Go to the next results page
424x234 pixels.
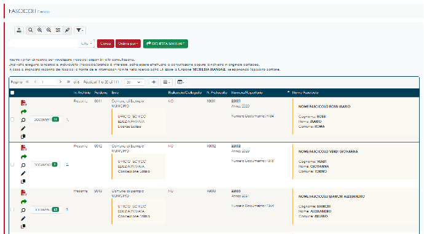point(60,82)
